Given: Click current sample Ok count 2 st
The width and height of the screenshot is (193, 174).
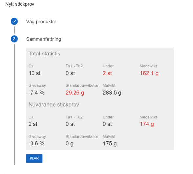Looking at the screenshot, I should point(33,124).
